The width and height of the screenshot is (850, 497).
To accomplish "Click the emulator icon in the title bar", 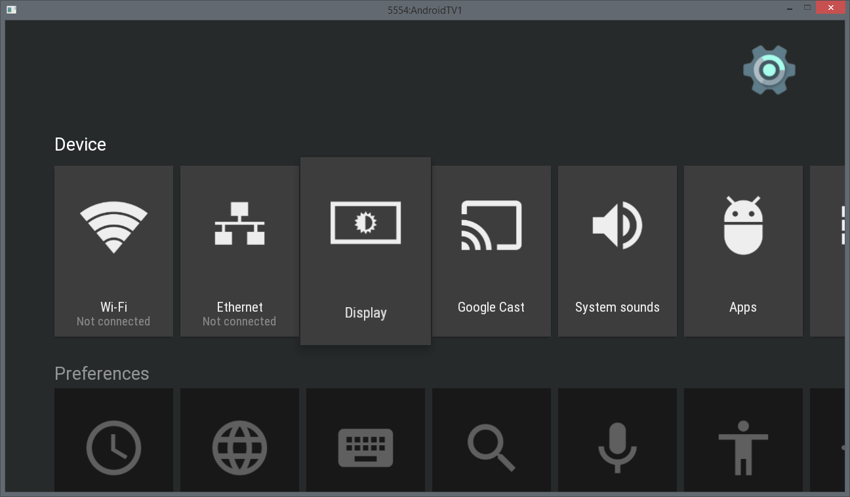I will [x=10, y=10].
